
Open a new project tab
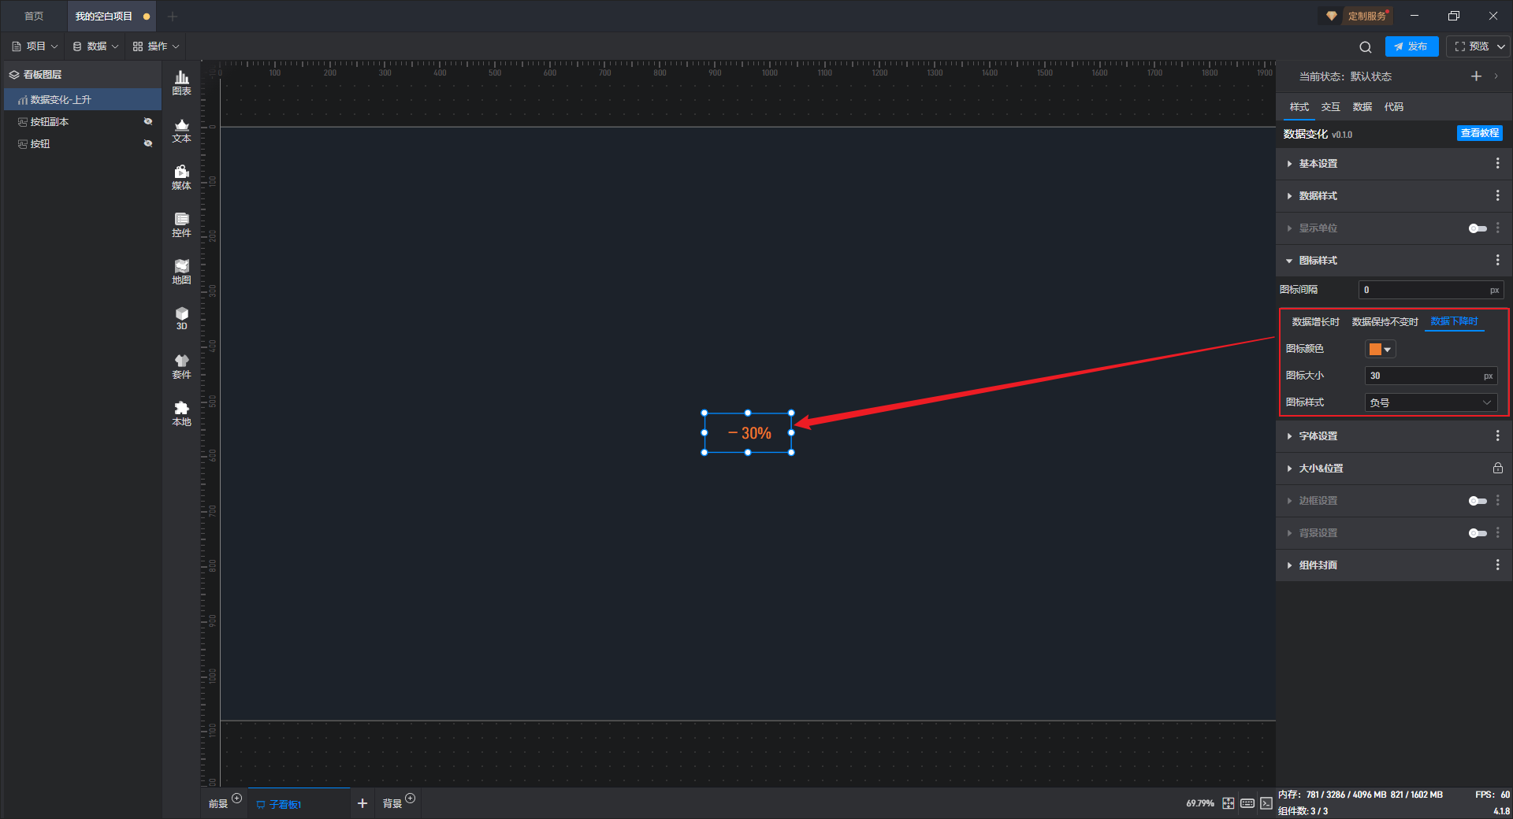(x=173, y=16)
